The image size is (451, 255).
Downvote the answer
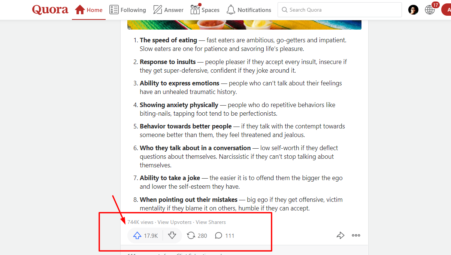click(172, 235)
